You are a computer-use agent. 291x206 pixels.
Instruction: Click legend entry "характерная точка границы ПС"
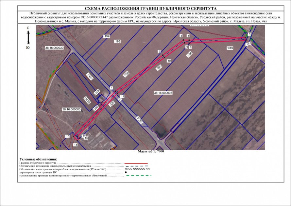tap(38, 172)
